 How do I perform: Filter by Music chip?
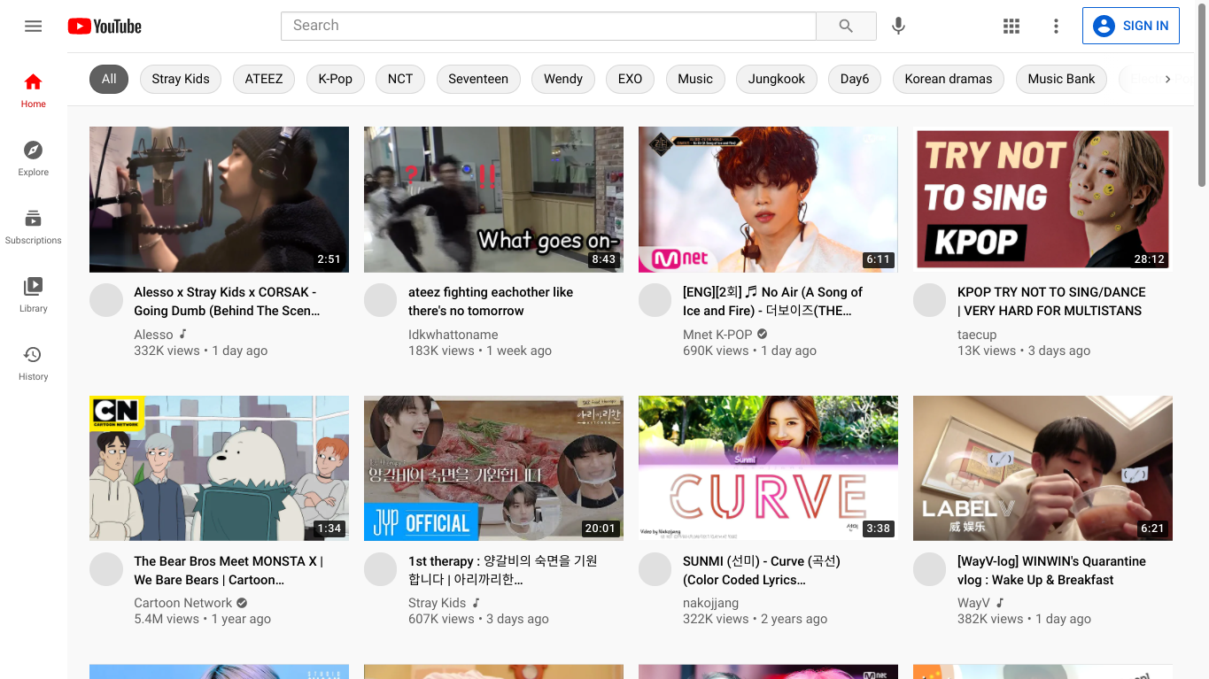[x=695, y=79]
